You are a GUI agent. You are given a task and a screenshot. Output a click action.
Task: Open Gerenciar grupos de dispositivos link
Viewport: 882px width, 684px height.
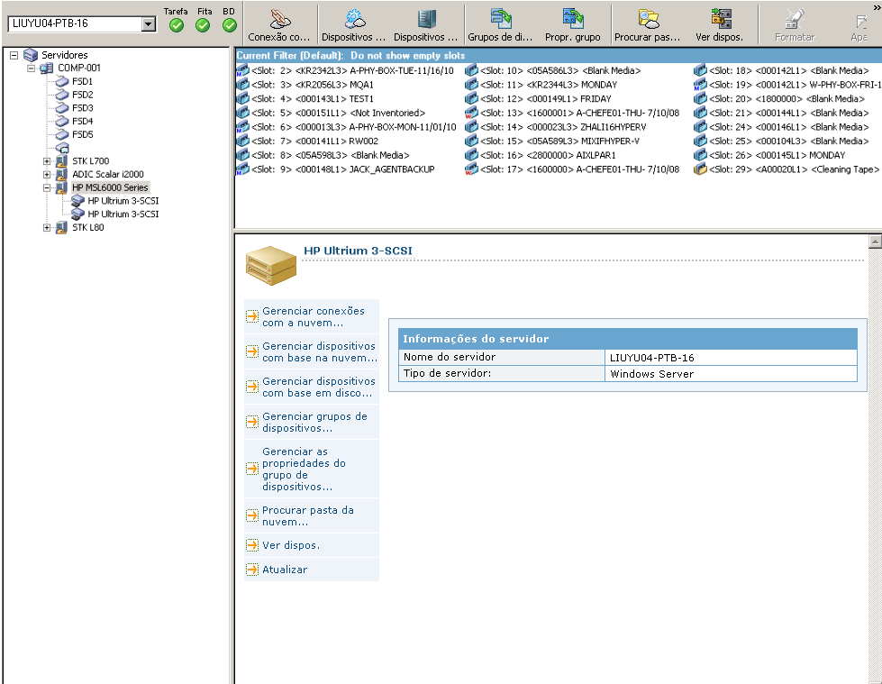point(314,423)
